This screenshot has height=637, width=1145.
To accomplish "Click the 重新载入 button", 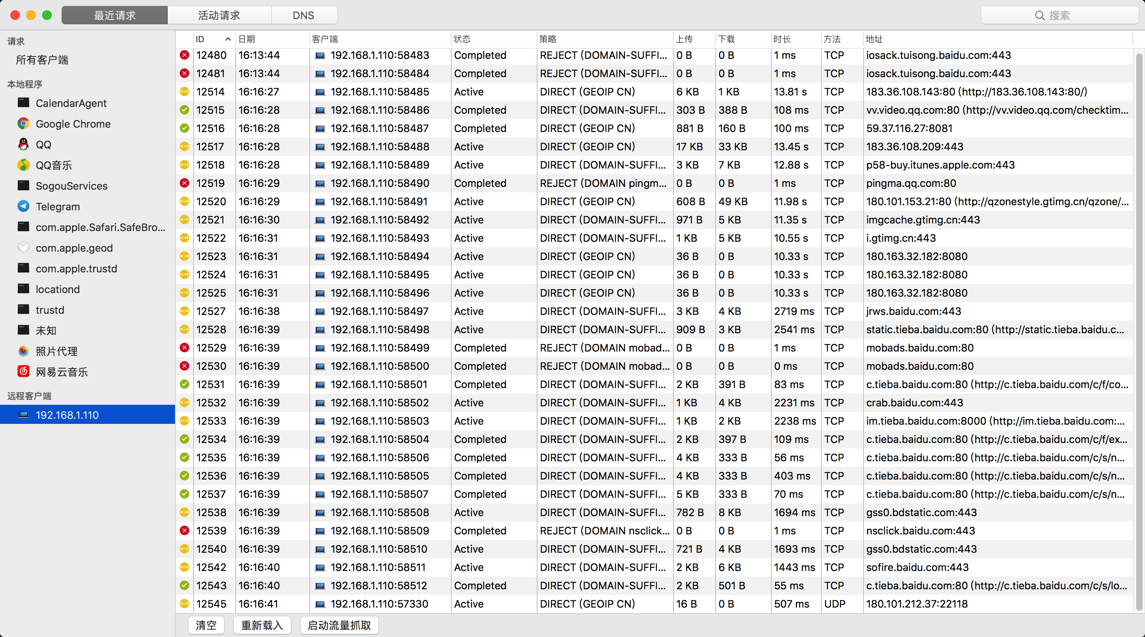I will 262,625.
